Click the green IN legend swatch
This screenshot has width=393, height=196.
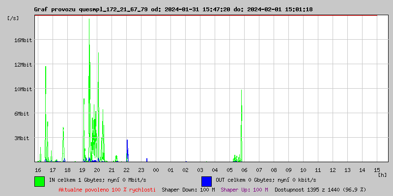39,181
